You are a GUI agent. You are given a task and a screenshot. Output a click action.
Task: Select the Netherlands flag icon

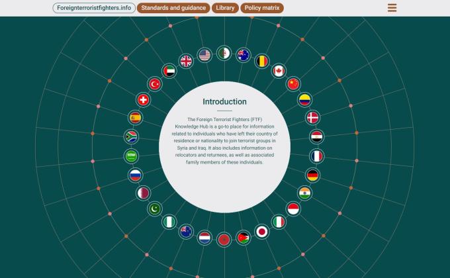tap(204, 238)
